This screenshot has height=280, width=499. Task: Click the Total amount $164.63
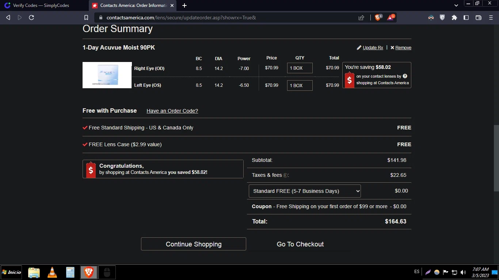tap(396, 221)
